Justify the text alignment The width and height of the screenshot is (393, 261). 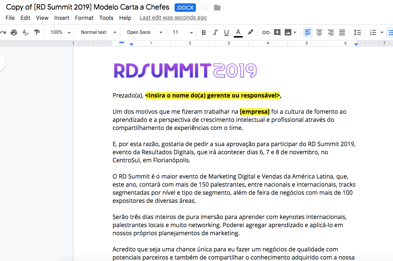[x=342, y=32]
